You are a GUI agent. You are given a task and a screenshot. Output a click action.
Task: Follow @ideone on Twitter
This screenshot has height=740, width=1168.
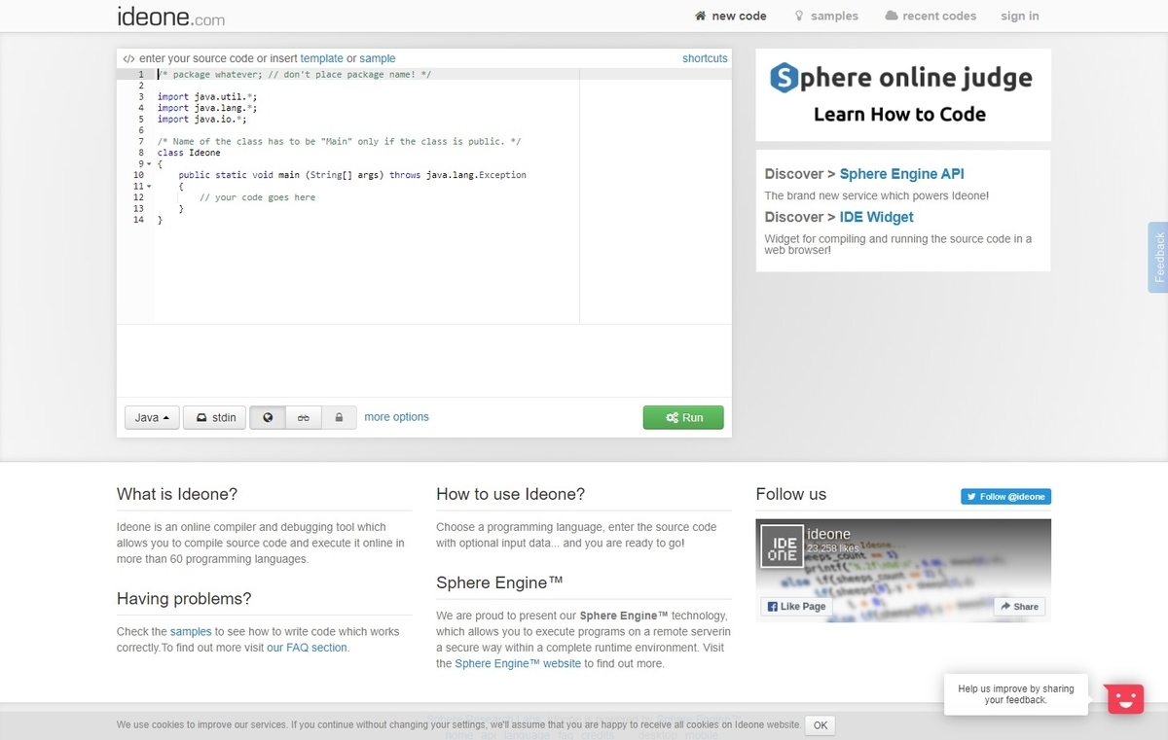point(1005,496)
